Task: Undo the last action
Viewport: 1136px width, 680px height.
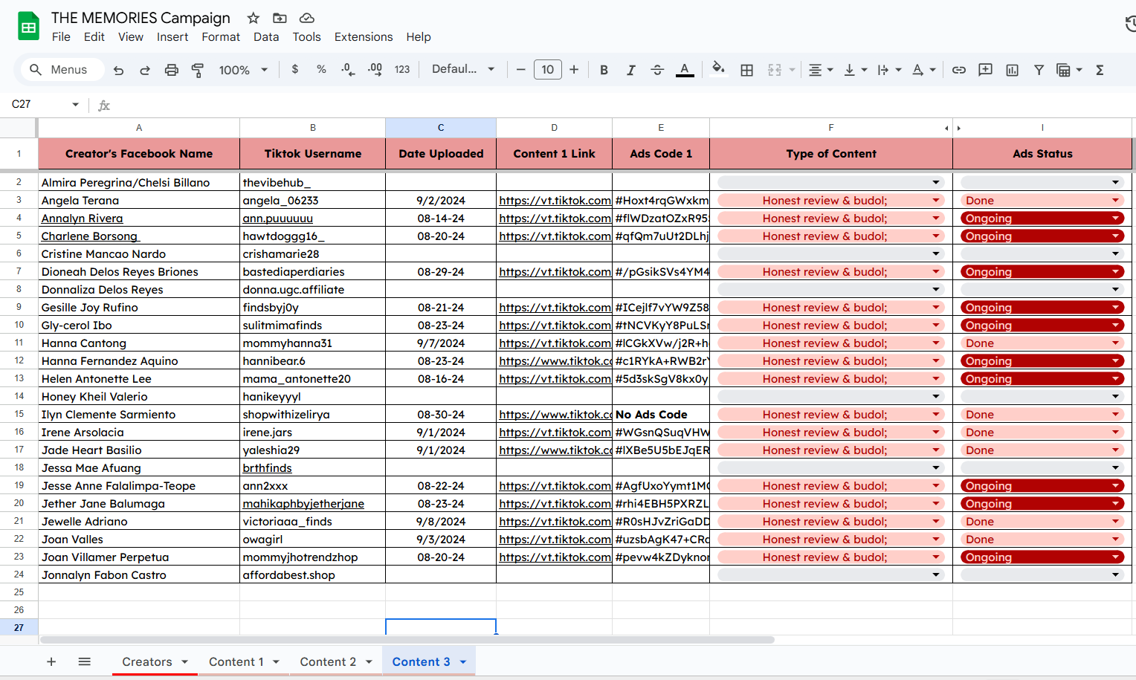Action: (118, 70)
